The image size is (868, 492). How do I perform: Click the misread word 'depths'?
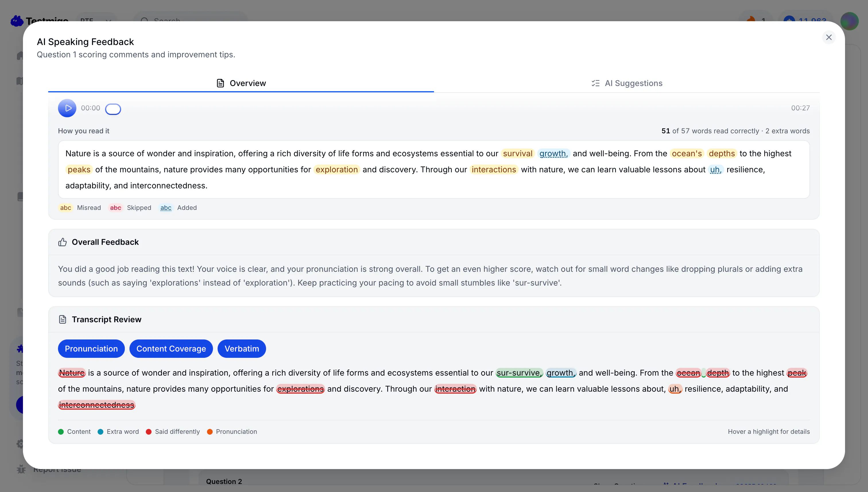(722, 153)
